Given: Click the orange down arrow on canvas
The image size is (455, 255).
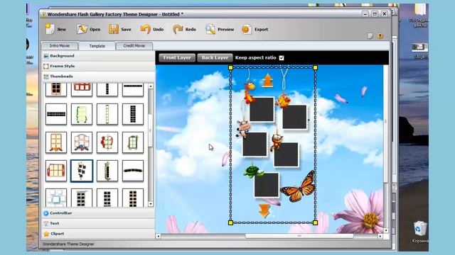Looking at the screenshot, I should pos(264,211).
